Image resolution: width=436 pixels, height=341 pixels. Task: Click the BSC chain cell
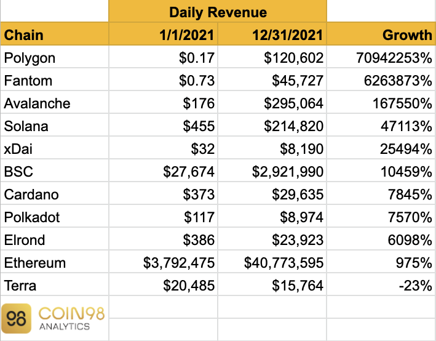tap(55, 170)
